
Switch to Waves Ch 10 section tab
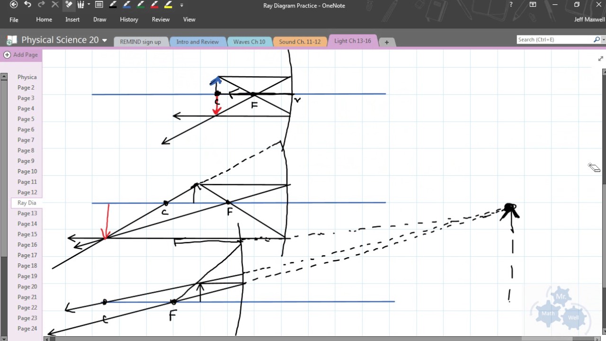[249, 42]
